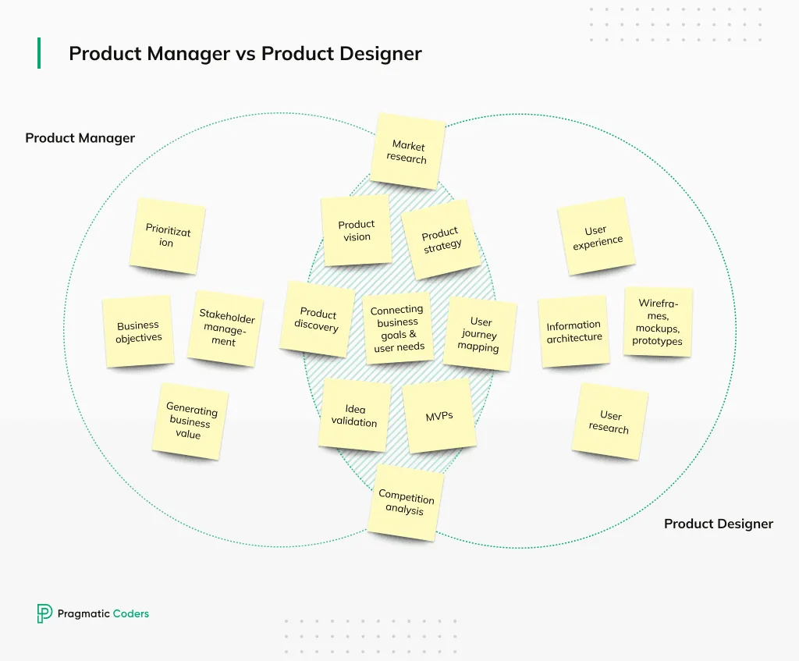Select the "Prioritization" sticky note

167,236
